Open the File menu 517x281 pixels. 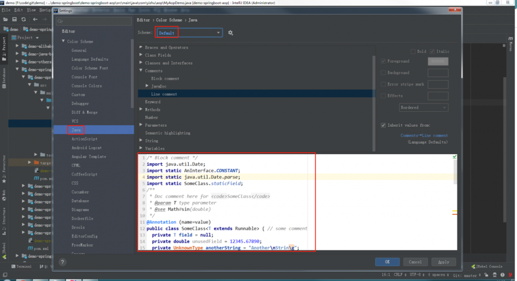click(6, 9)
